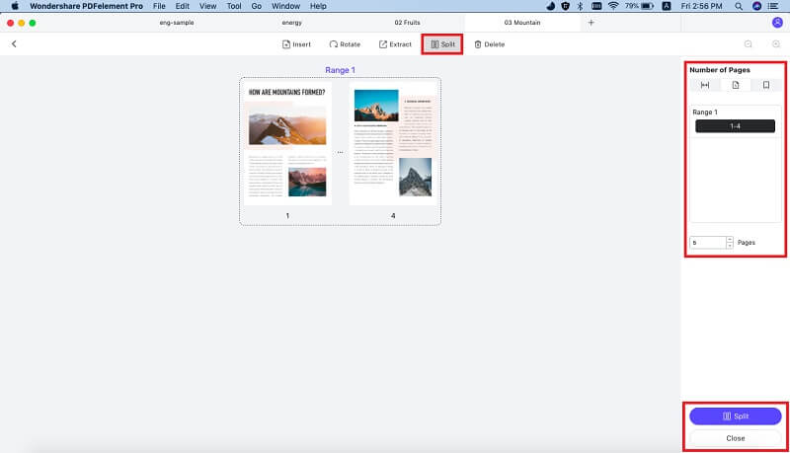Click the Rotate page tool
The image size is (790, 453).
point(345,44)
